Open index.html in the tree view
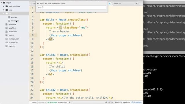The image size is (185, 104). (13, 31)
